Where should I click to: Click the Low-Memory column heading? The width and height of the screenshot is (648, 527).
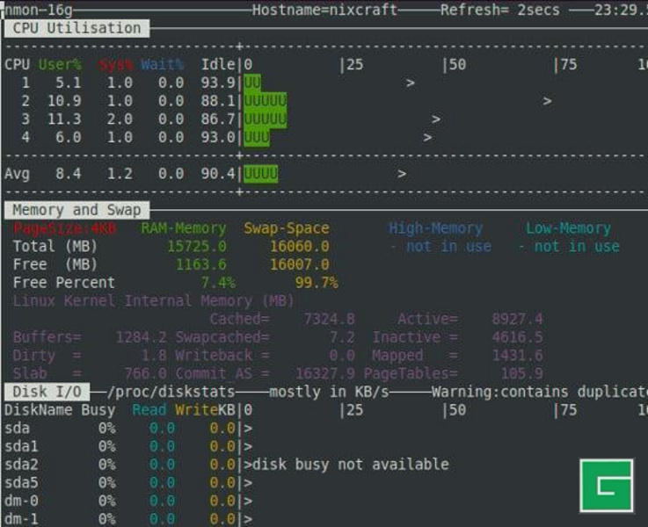567,228
